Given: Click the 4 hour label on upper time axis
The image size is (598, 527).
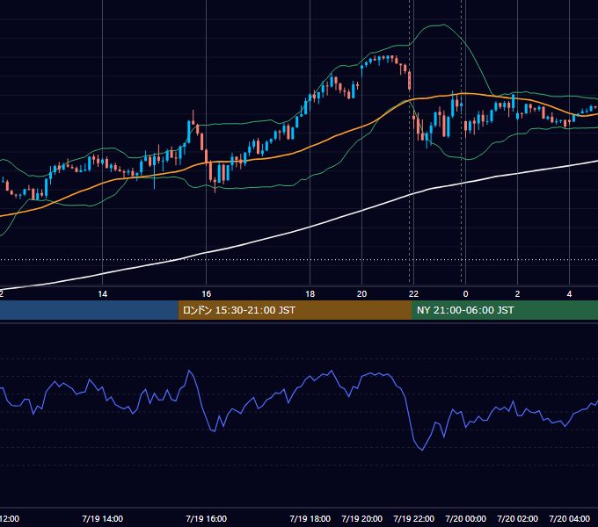Looking at the screenshot, I should pos(569,294).
